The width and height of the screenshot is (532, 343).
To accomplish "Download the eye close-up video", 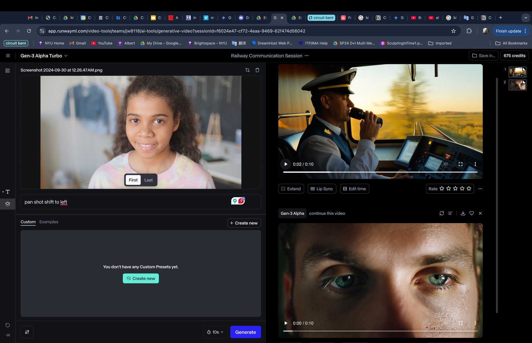I will click(x=463, y=213).
